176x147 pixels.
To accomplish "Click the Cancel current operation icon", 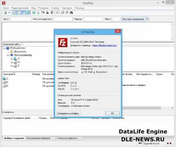I will [x=43, y=13].
